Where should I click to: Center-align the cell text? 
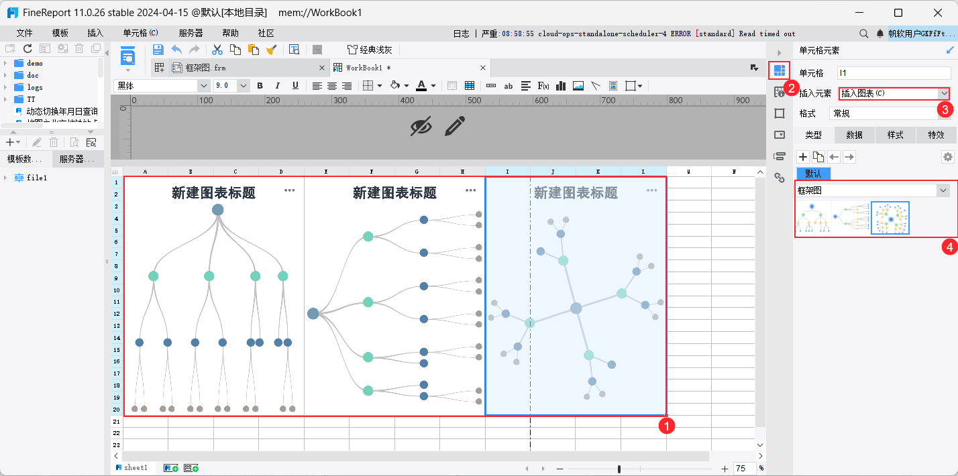coord(332,86)
